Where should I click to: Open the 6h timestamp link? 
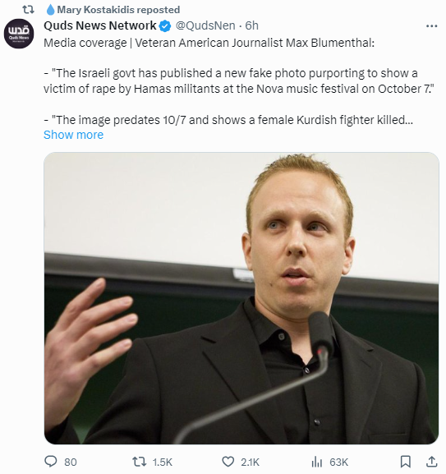coord(252,25)
